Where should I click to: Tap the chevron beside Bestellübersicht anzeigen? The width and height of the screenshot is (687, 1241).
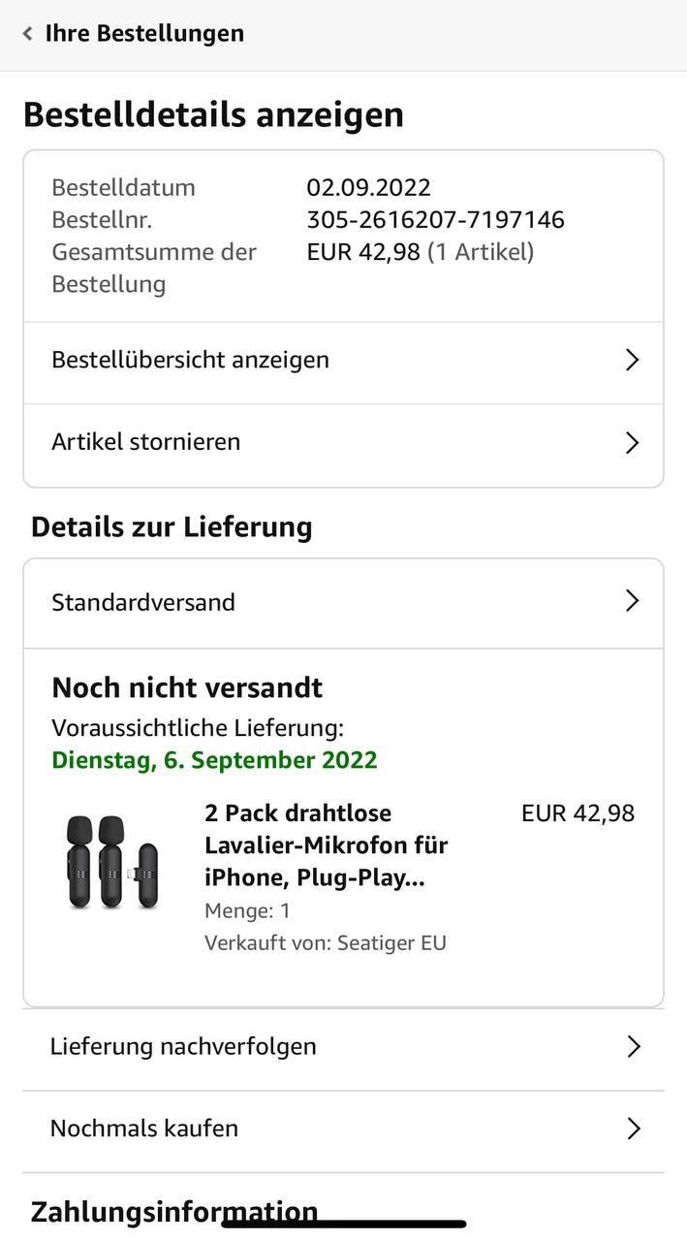click(x=633, y=360)
